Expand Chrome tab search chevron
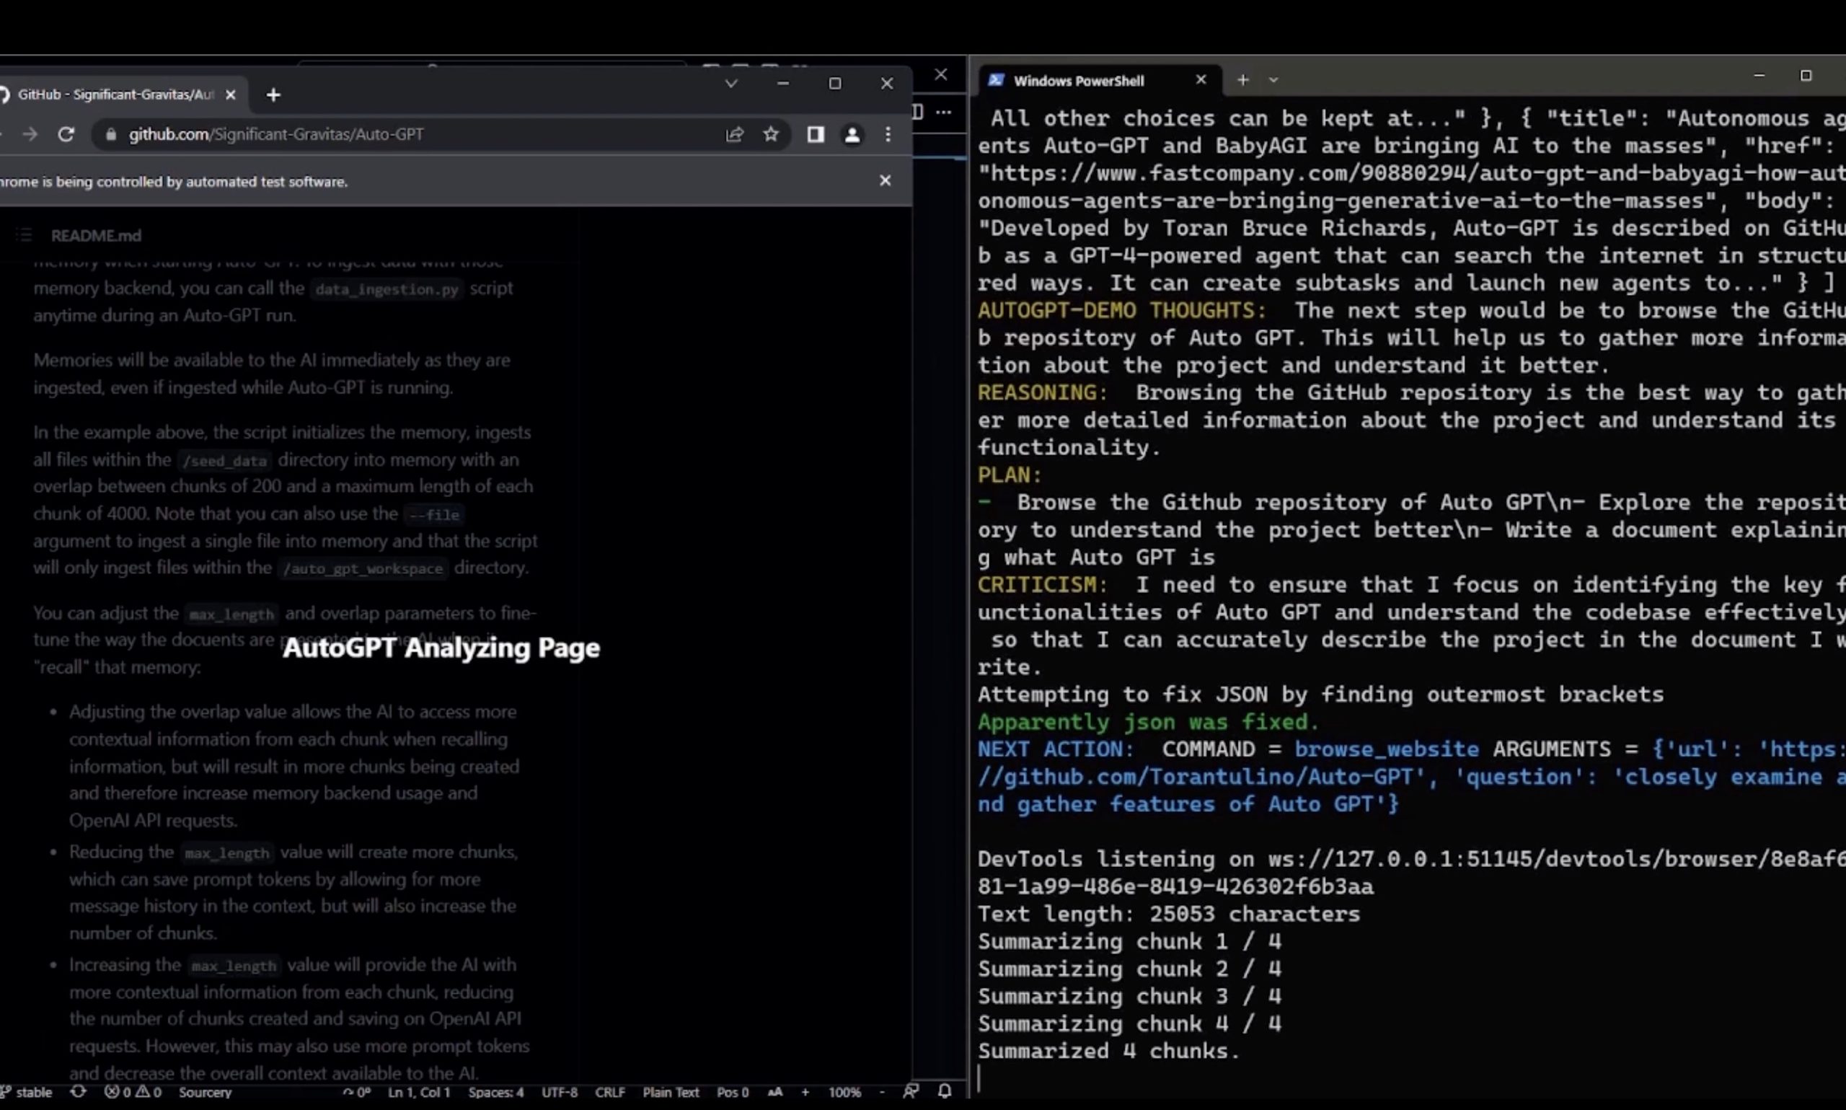 731,84
